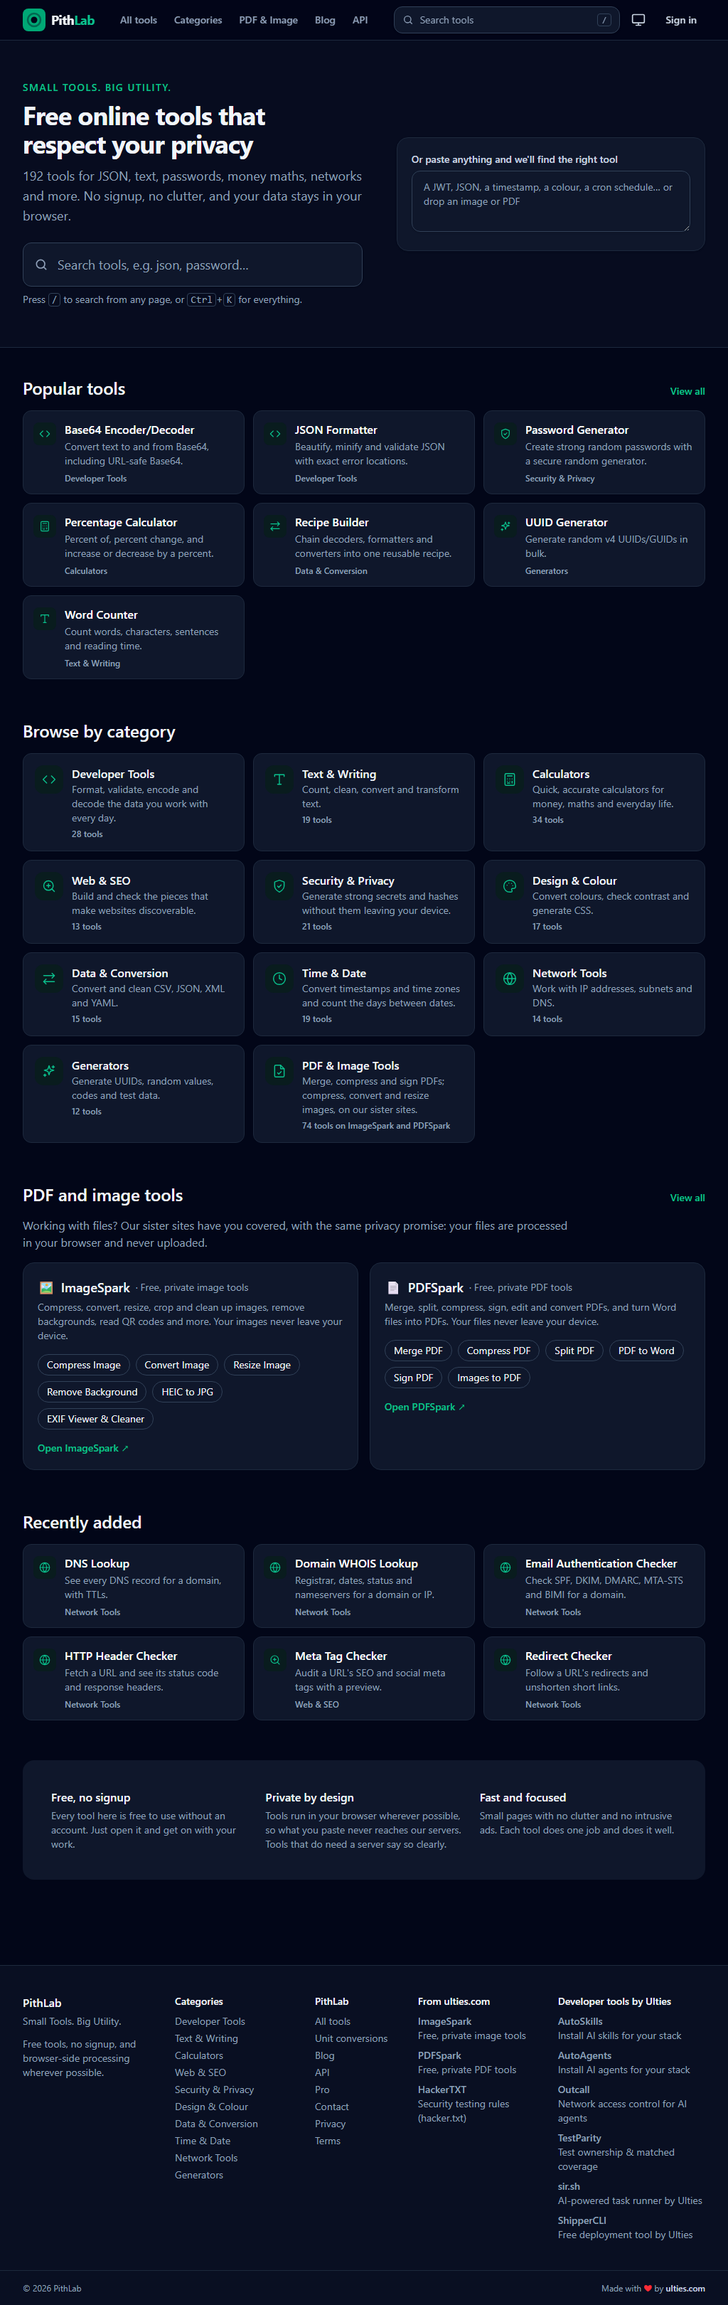The height and width of the screenshot is (2305, 728).
Task: Click the Open PDFSpark link
Action: (425, 1407)
